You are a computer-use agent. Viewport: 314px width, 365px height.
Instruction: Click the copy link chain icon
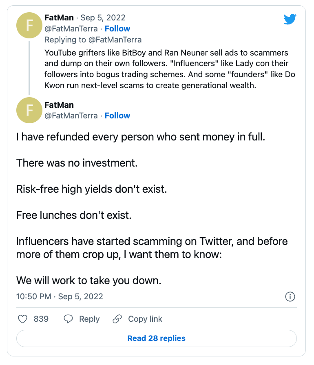[x=117, y=319]
